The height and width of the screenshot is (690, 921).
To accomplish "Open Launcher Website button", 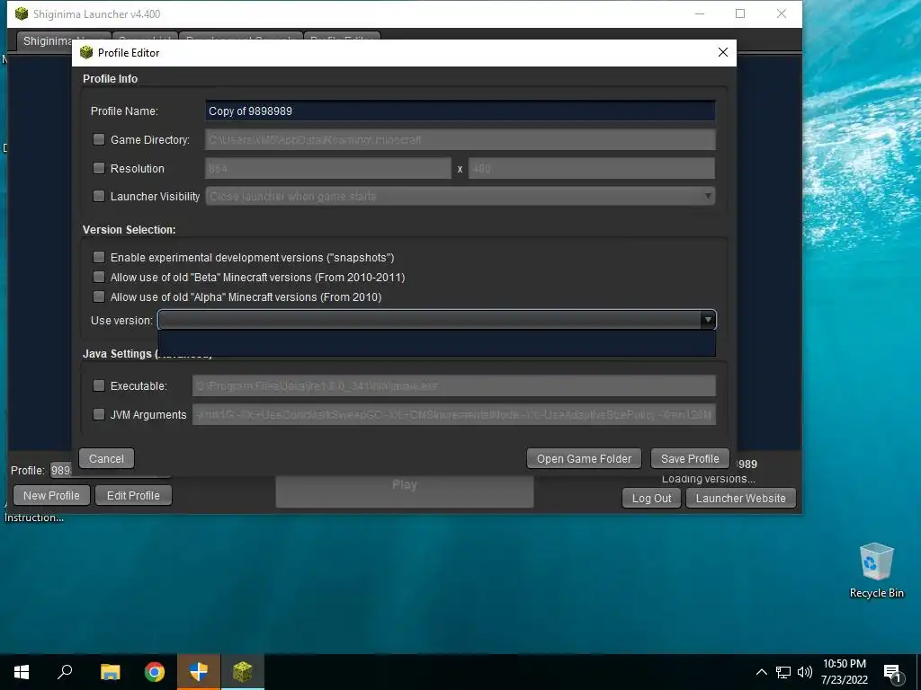I will click(x=741, y=498).
